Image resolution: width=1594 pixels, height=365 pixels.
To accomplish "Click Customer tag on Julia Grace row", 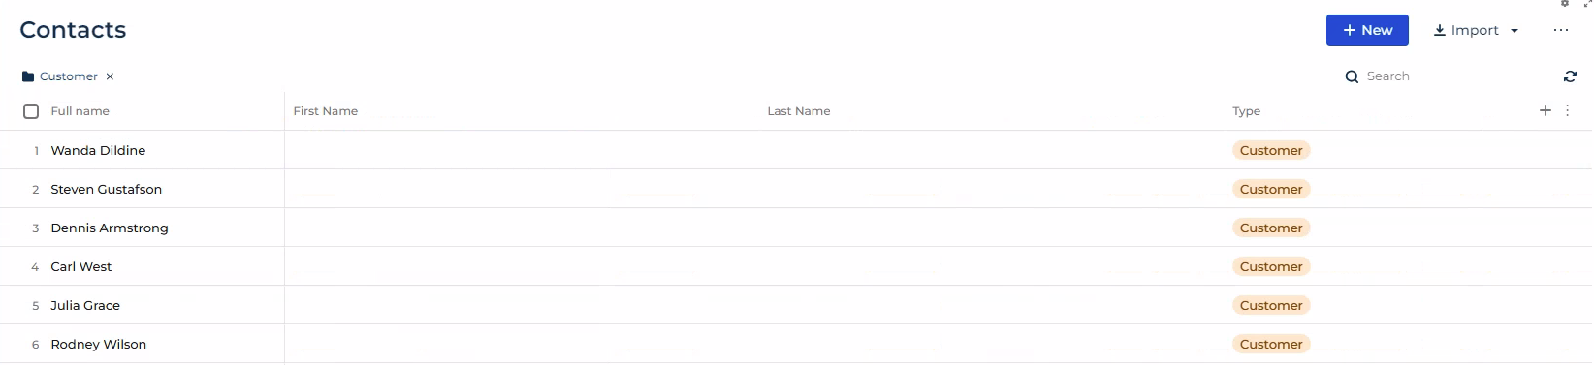I will (1271, 305).
